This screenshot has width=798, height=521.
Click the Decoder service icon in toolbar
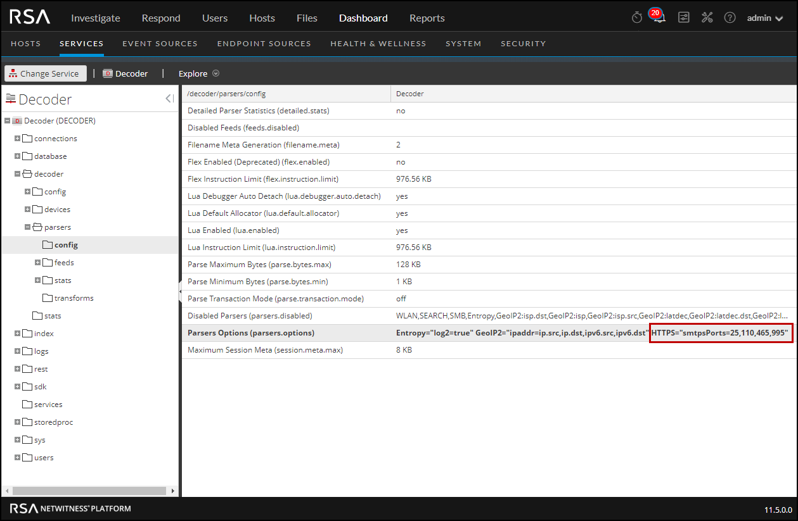(108, 73)
